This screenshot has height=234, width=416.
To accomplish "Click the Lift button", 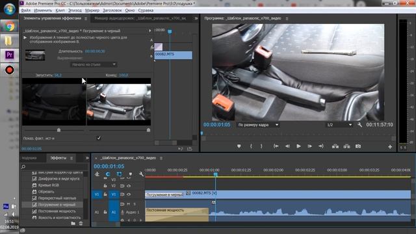I will (335, 146).
